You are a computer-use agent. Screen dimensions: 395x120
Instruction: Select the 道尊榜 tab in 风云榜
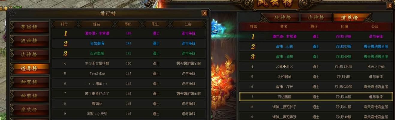349,18
